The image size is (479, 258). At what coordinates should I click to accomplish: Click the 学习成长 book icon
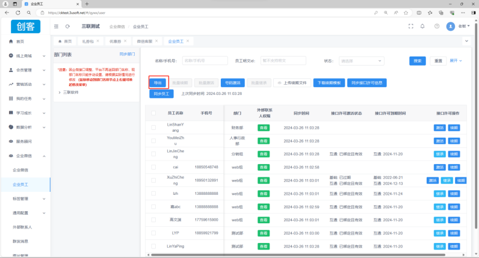point(11,112)
